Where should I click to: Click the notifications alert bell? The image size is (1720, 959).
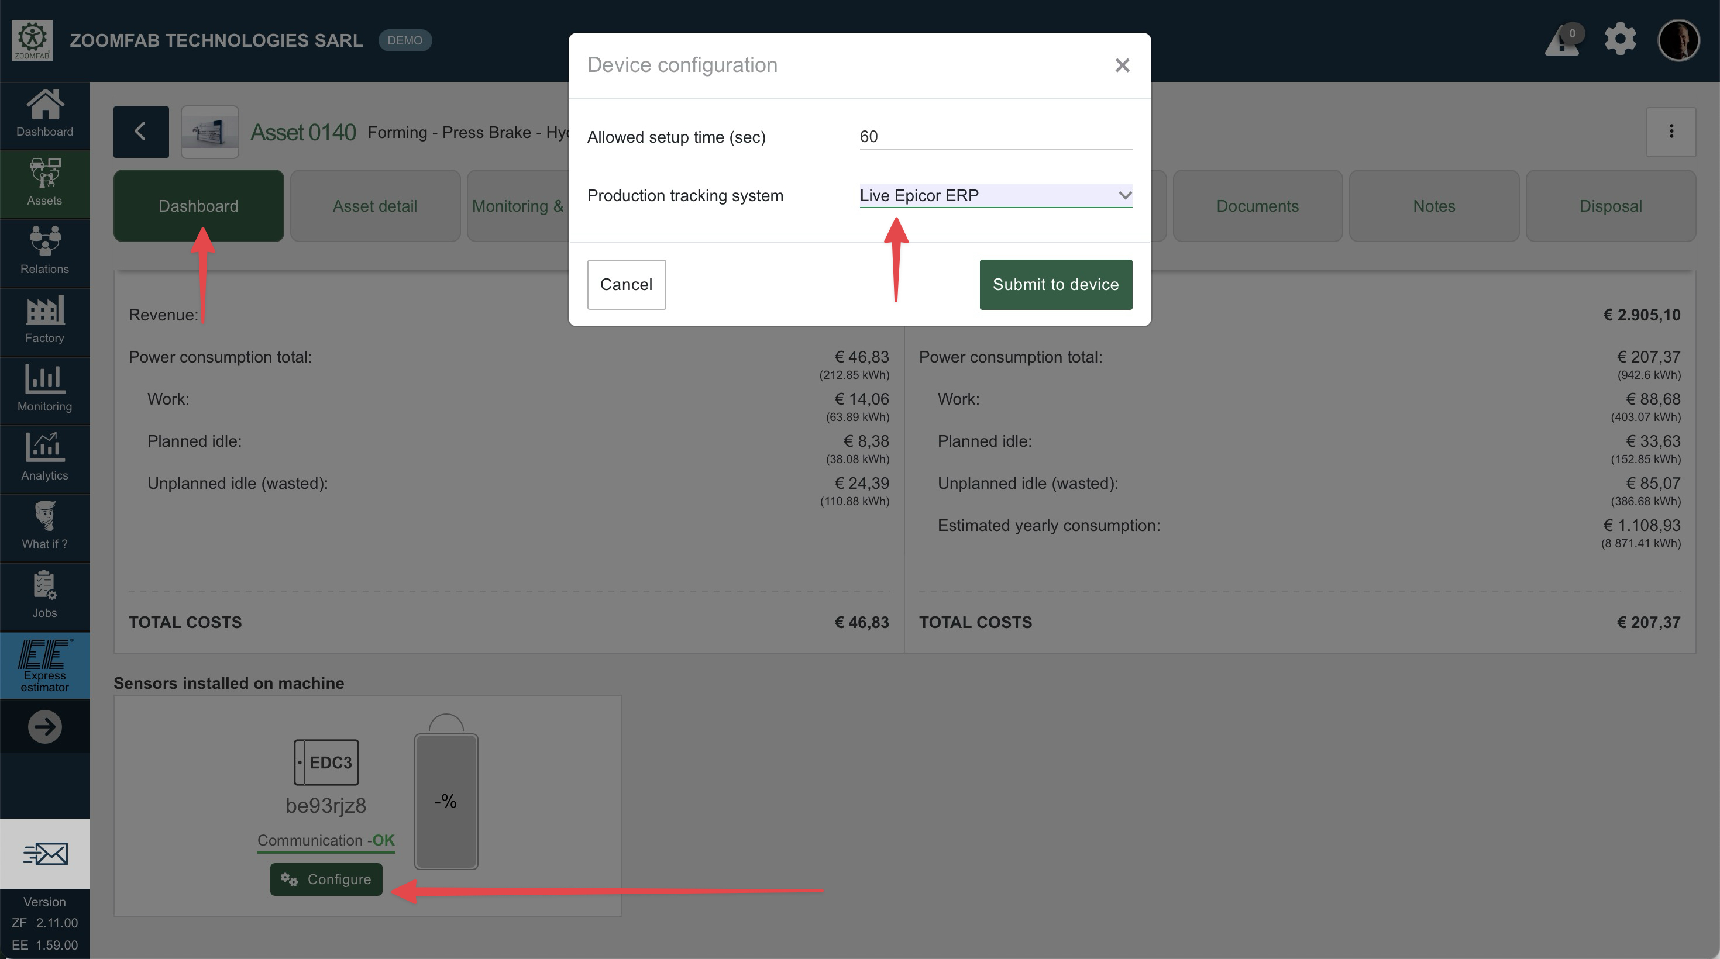pyautogui.click(x=1563, y=42)
